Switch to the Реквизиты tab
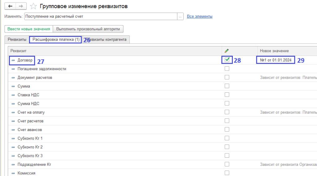Screen dimensions: 317x176 tap(17, 40)
